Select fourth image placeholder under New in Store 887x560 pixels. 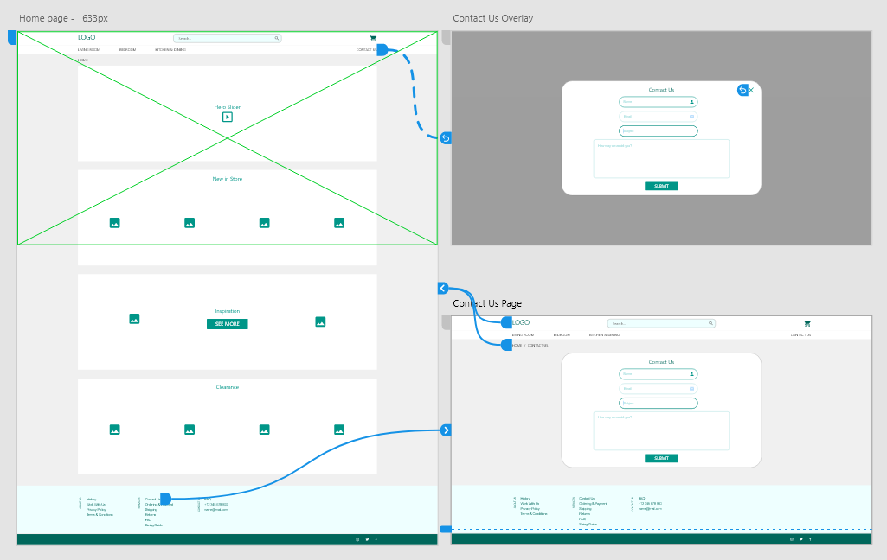click(339, 223)
